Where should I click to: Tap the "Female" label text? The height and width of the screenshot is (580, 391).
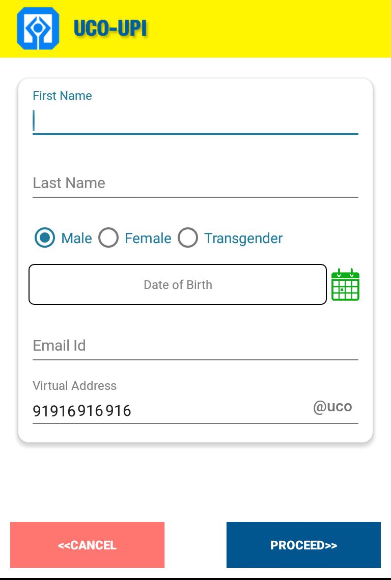(x=148, y=238)
